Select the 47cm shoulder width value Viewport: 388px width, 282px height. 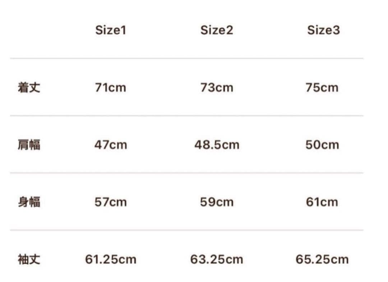point(111,145)
